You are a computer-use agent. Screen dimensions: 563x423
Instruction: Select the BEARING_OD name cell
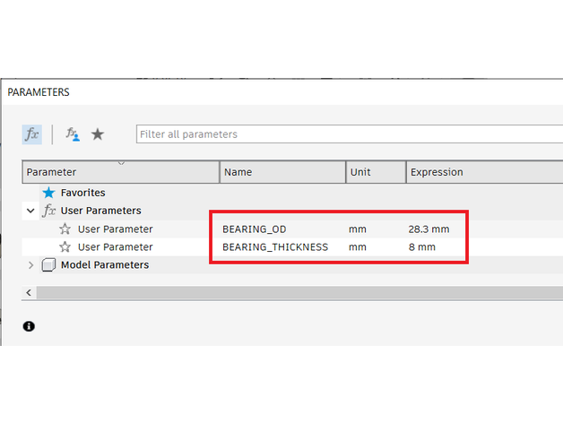pyautogui.click(x=255, y=229)
